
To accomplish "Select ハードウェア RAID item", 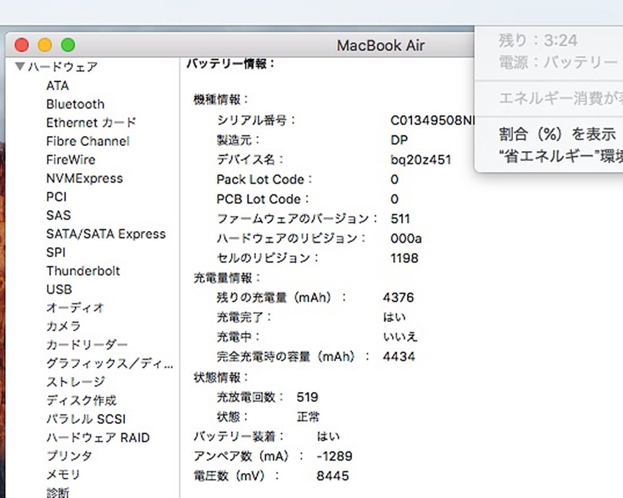I will [x=98, y=438].
